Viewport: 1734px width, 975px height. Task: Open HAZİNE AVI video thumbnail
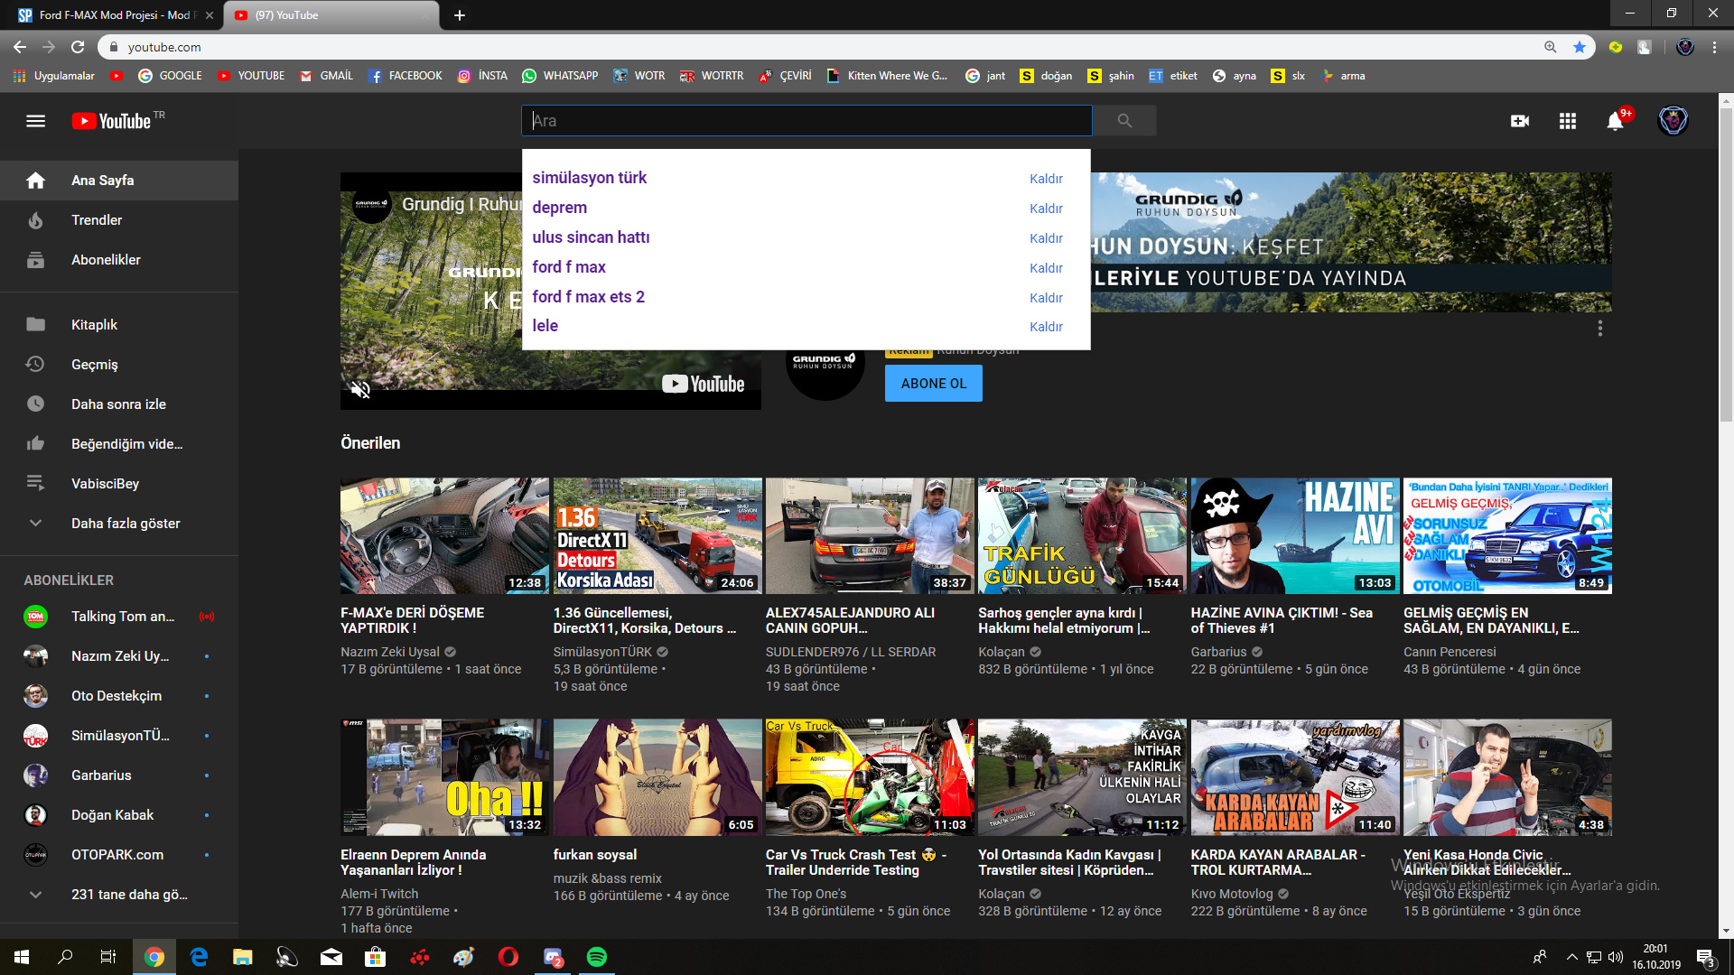pyautogui.click(x=1294, y=535)
